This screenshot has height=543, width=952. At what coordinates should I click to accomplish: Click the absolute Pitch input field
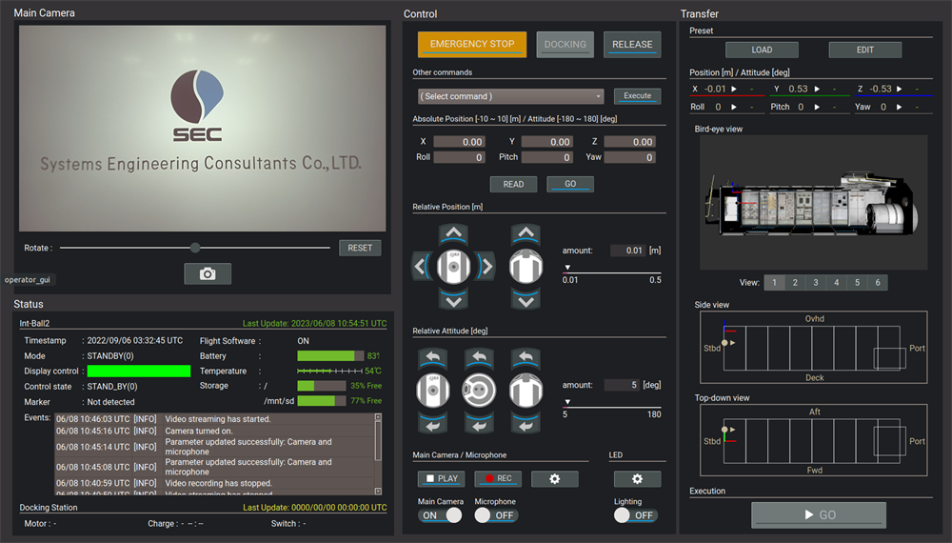(547, 157)
